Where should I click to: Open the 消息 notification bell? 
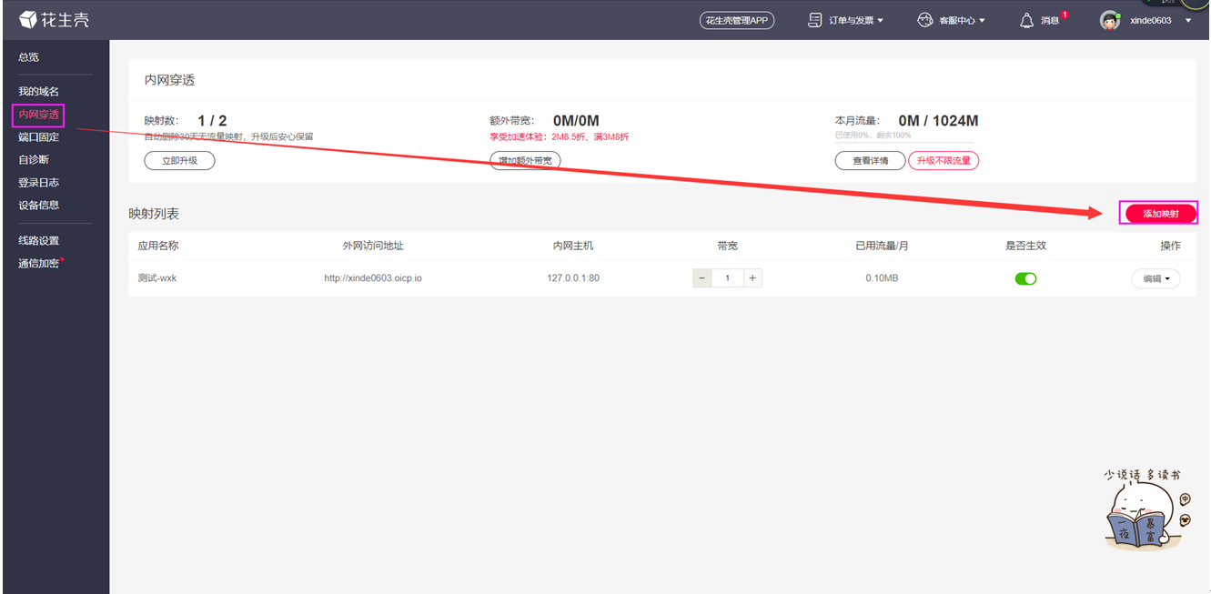[x=1027, y=20]
